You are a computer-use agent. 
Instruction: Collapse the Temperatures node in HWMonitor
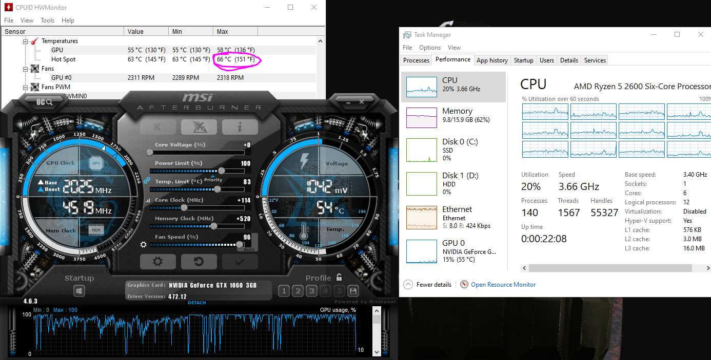click(x=25, y=41)
